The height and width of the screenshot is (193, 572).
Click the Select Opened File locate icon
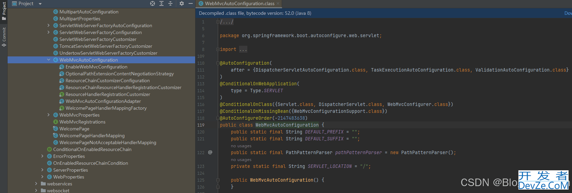[153, 3]
